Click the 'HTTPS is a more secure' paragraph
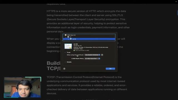The image size is (178, 100). 88,21
